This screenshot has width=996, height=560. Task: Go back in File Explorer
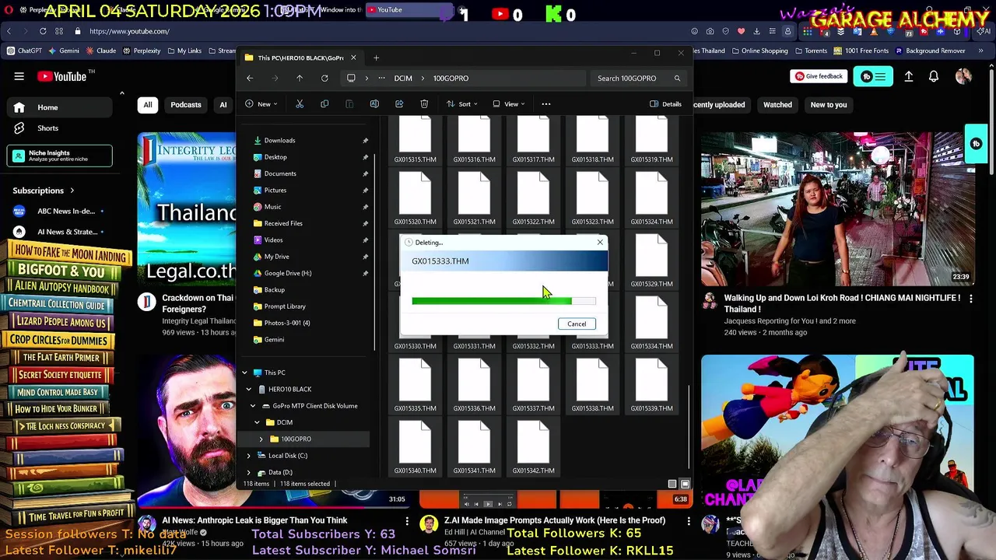coord(250,78)
